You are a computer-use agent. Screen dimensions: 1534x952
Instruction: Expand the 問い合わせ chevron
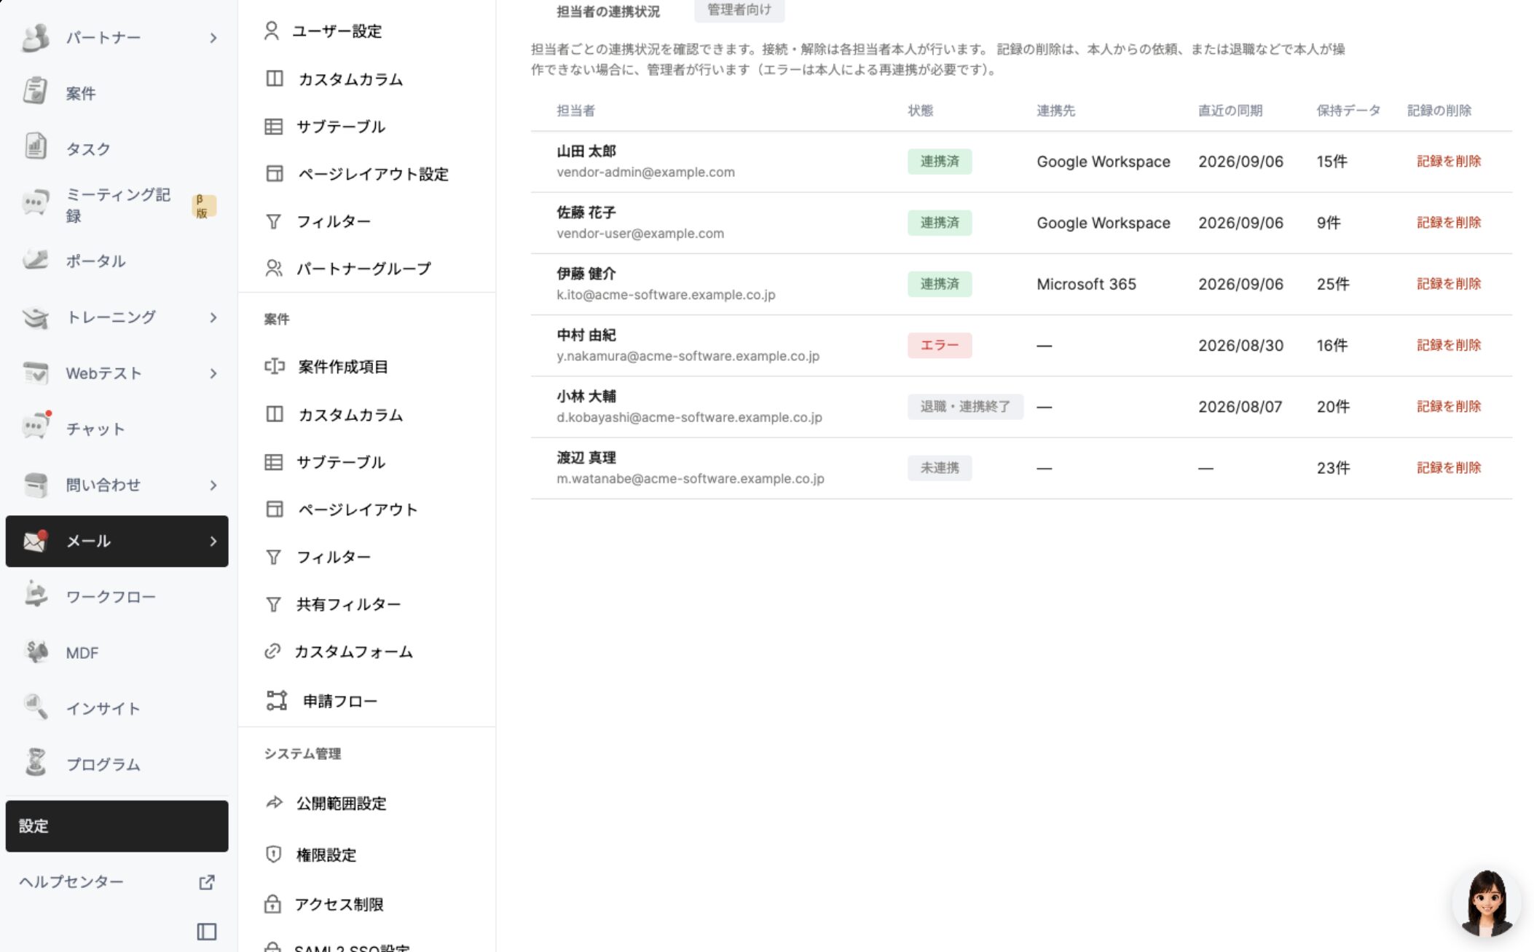pos(213,484)
